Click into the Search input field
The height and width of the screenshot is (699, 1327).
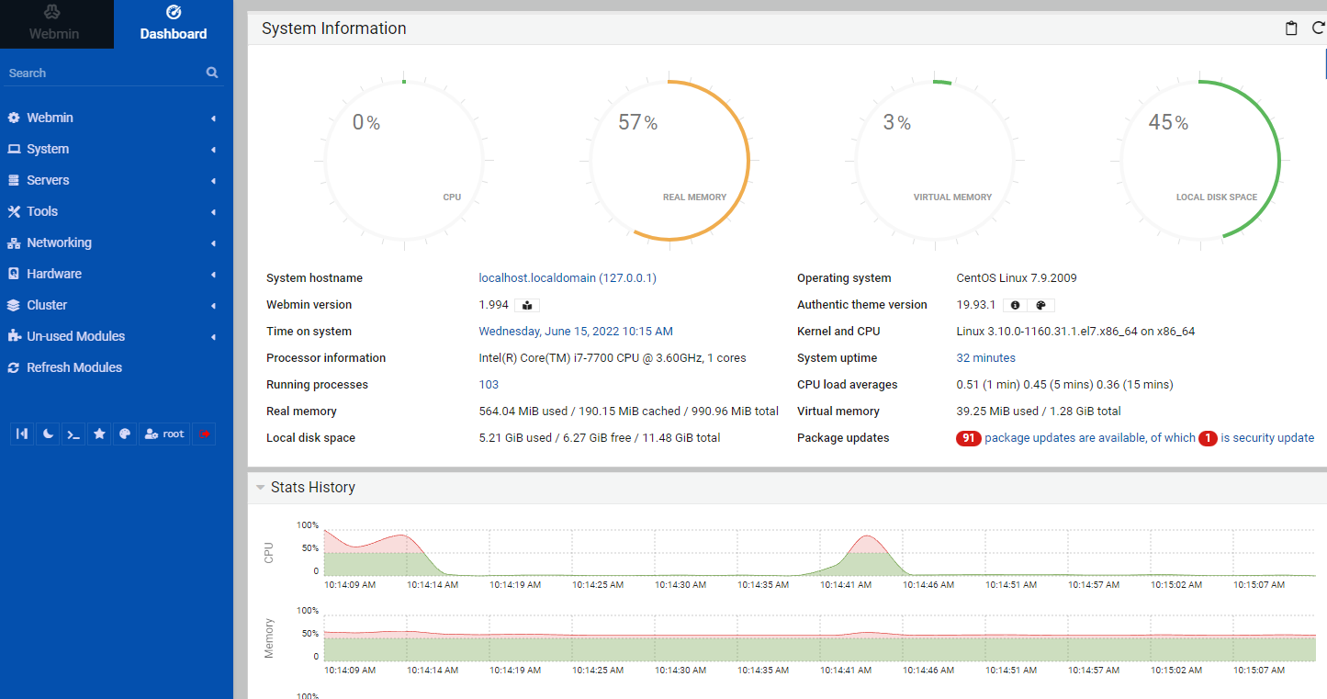click(101, 73)
